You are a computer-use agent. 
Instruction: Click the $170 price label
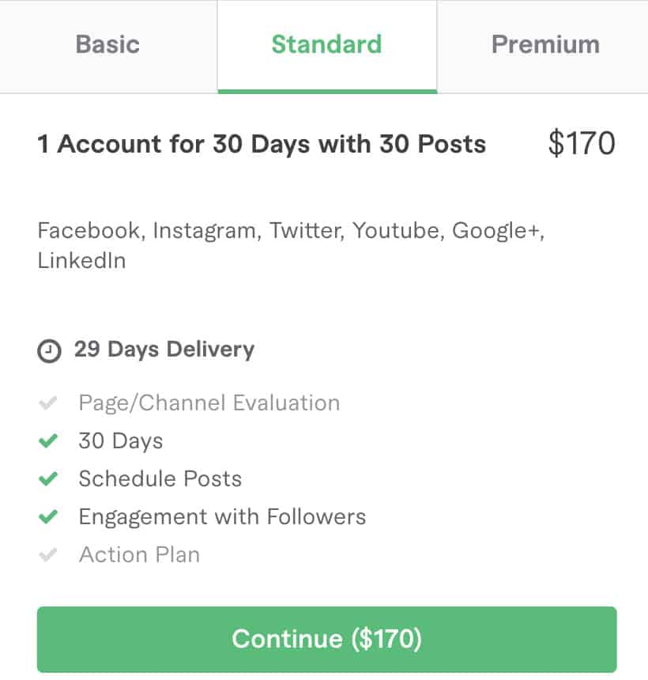[583, 144]
